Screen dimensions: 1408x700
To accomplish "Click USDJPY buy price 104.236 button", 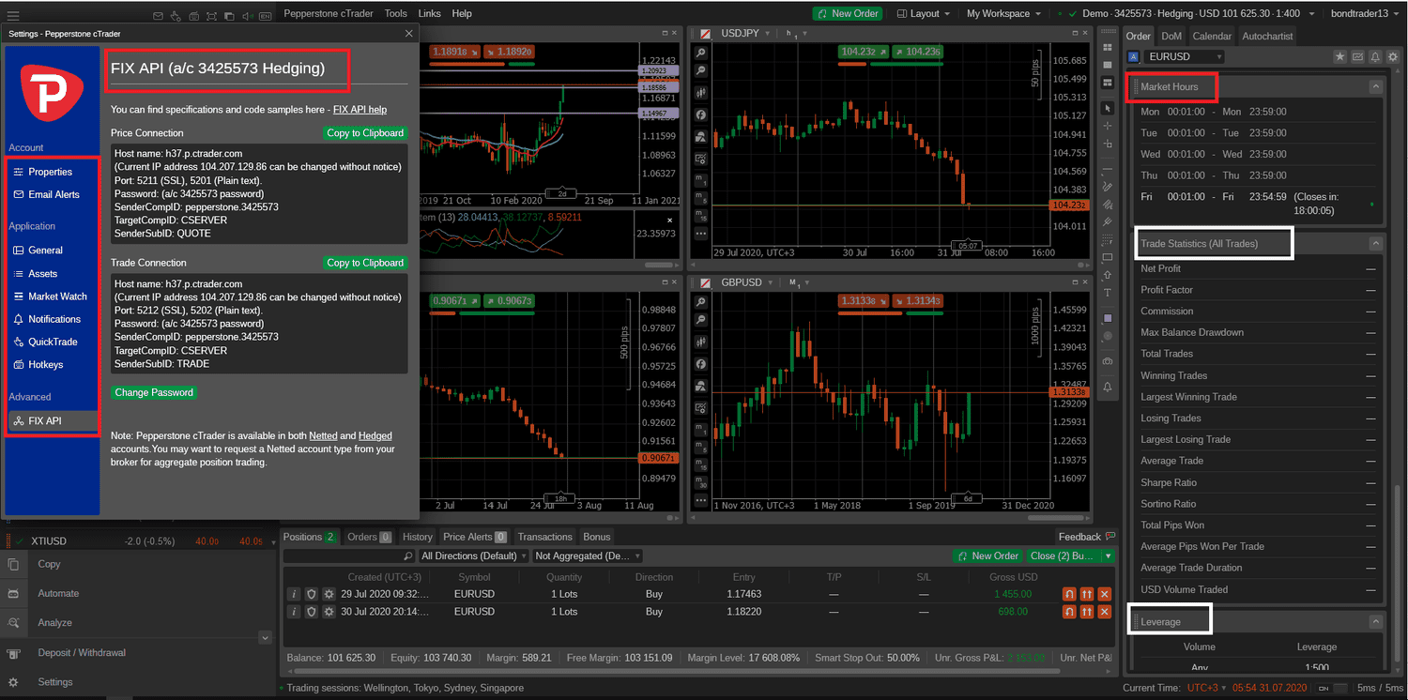I will point(917,53).
